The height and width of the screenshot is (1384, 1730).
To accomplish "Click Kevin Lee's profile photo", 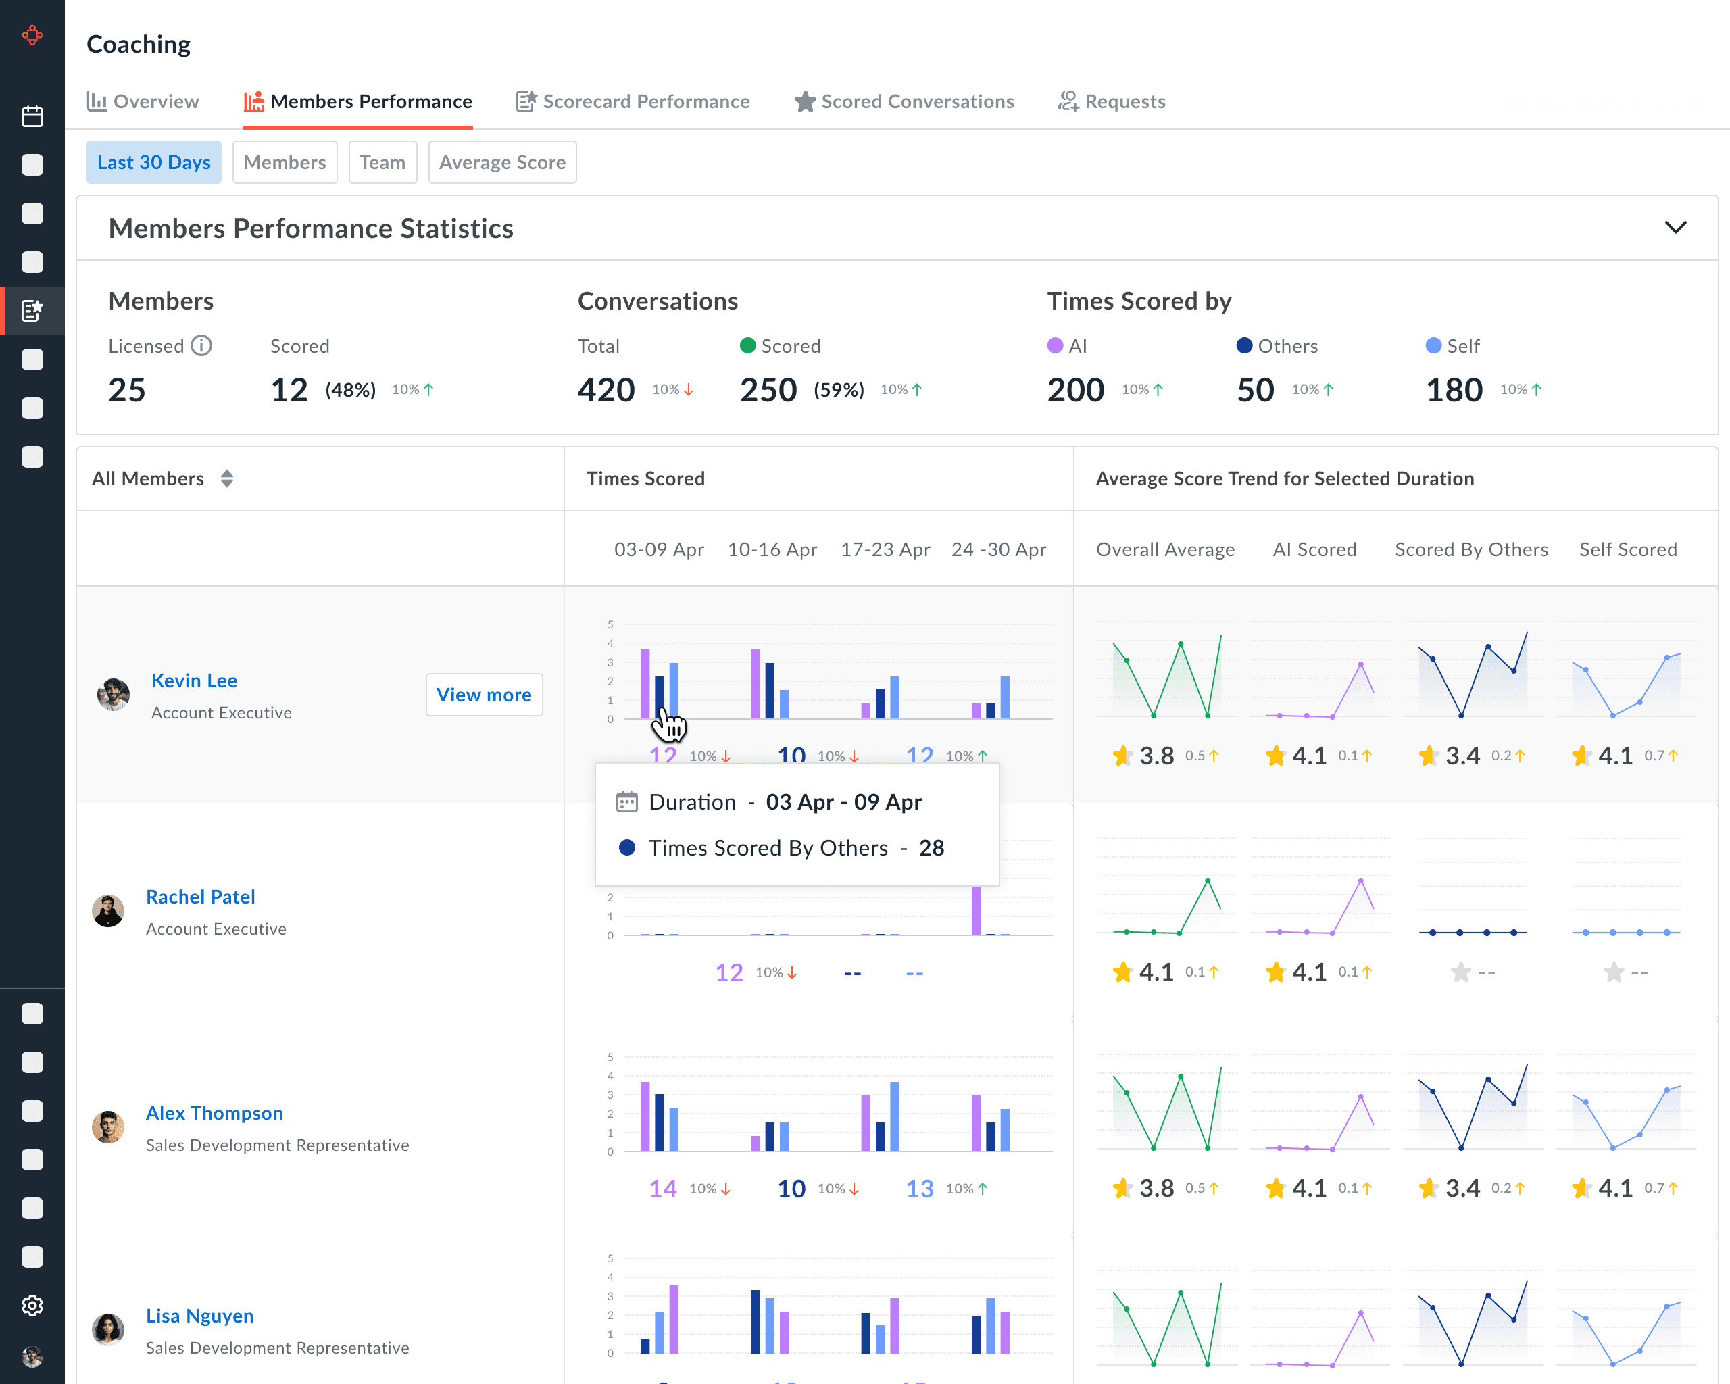I will pos(113,694).
